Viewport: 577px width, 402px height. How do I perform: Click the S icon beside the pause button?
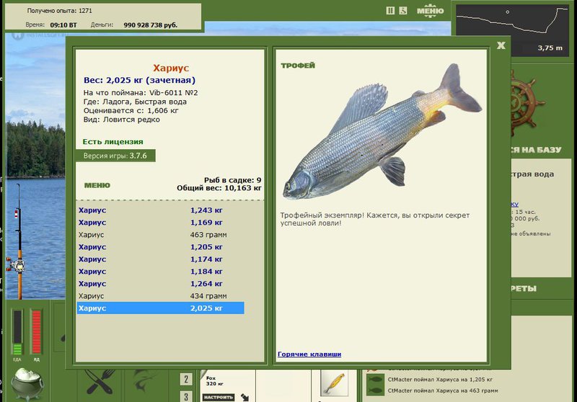tap(403, 11)
